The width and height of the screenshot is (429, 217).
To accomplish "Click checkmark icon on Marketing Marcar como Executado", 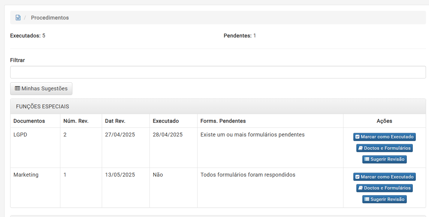I will point(357,177).
